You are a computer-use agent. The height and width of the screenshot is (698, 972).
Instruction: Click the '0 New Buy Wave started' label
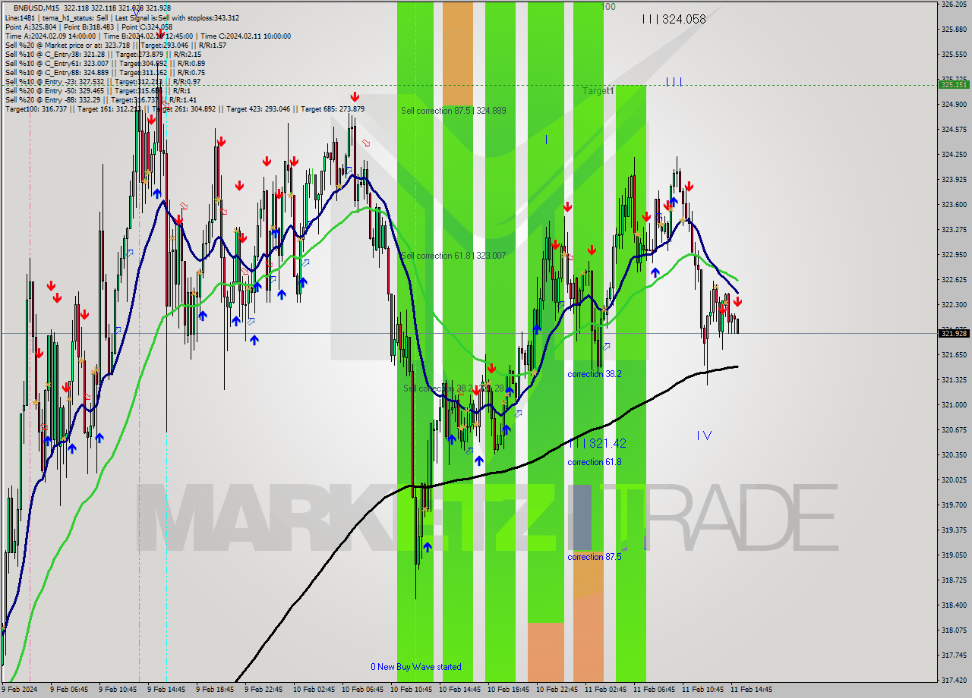[x=416, y=667]
